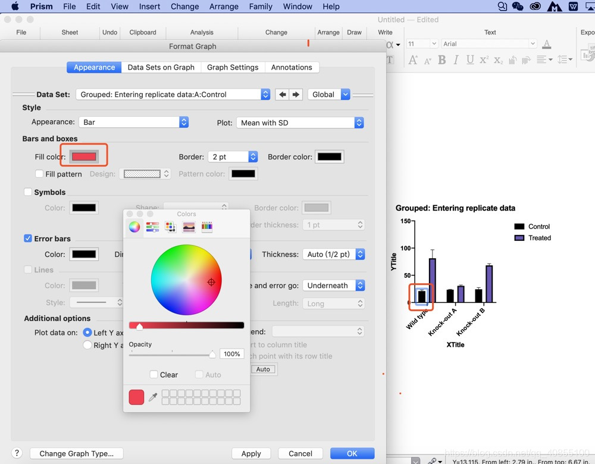This screenshot has height=464, width=595.
Task: Underline the selected text
Action: (x=470, y=60)
